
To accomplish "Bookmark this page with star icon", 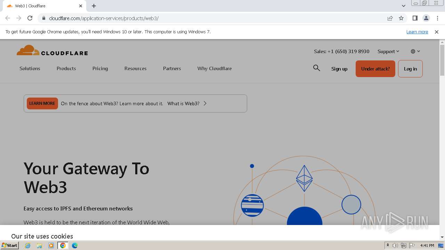I will (x=401, y=18).
